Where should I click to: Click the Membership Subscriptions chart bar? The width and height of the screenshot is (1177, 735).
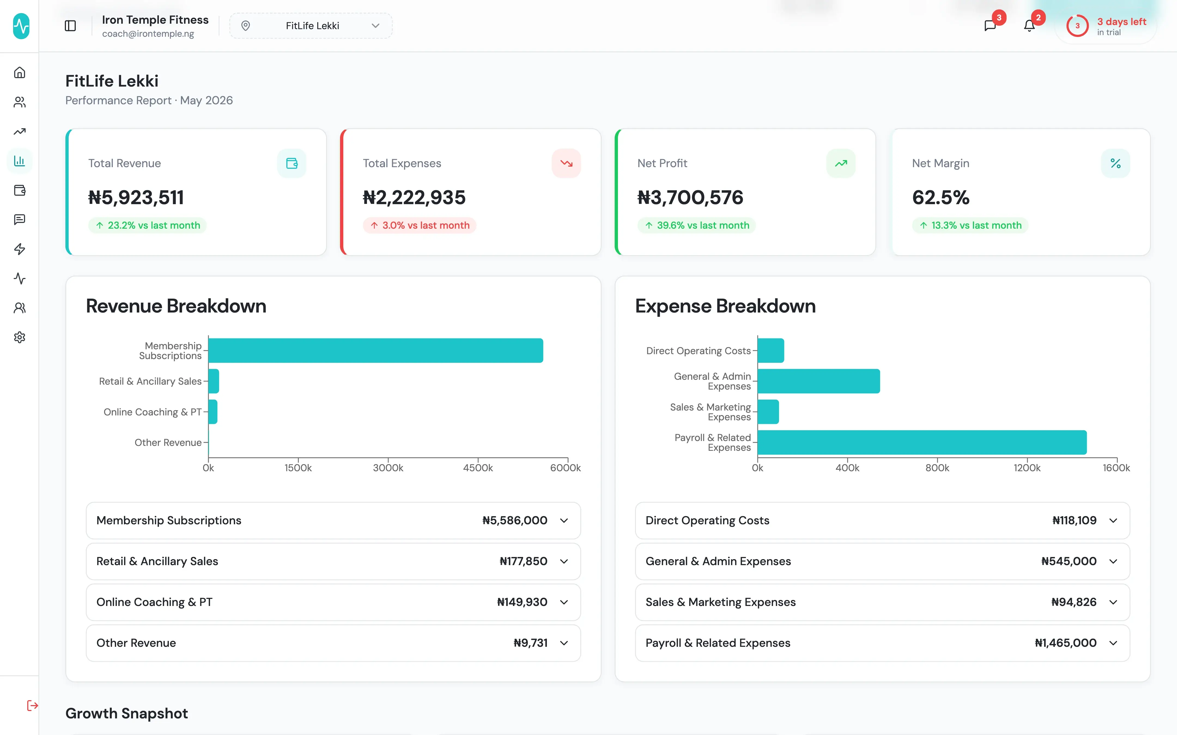coord(375,351)
